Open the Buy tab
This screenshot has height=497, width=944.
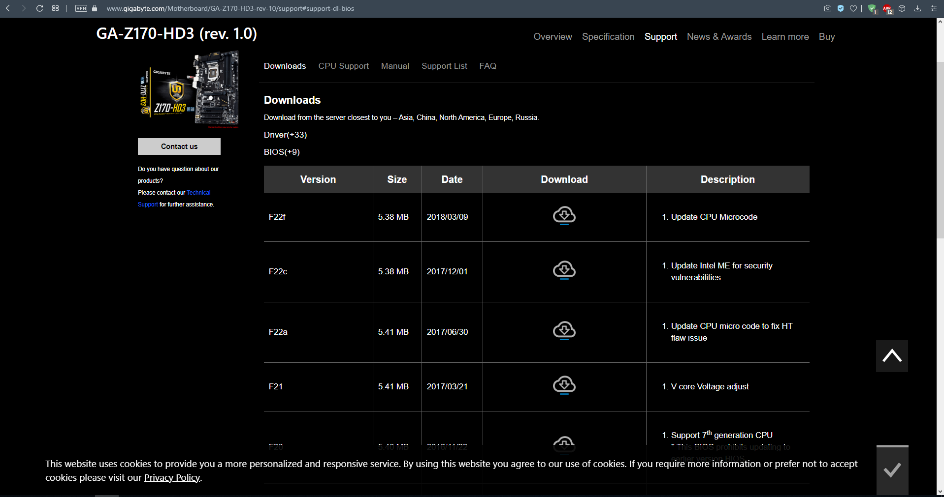pyautogui.click(x=827, y=37)
